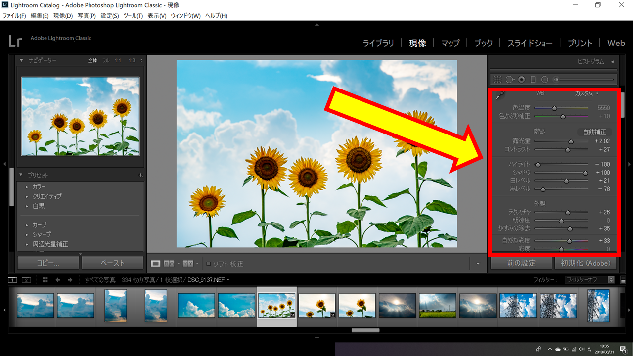Select the Radial Filter tool
This screenshot has width=633, height=356.
click(544, 79)
